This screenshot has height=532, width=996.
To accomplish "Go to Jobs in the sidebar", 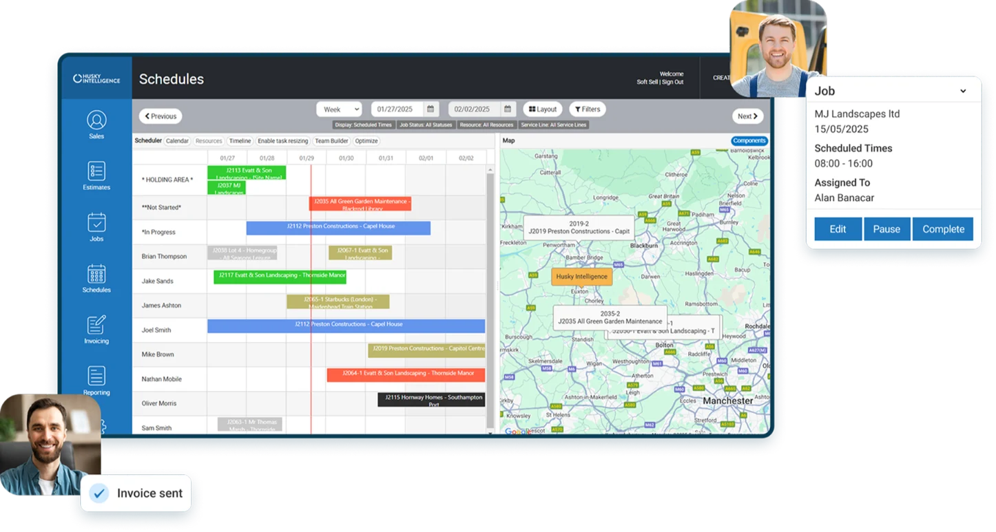I will tap(96, 222).
